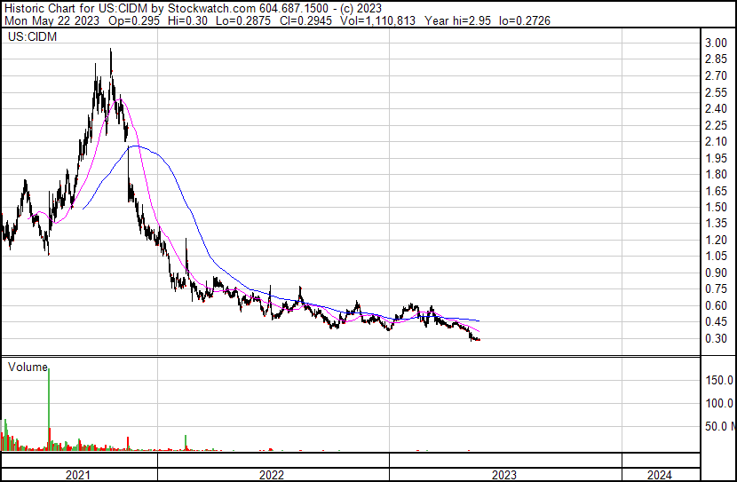
Task: Select the 2023 year label on time axis
Action: point(505,475)
